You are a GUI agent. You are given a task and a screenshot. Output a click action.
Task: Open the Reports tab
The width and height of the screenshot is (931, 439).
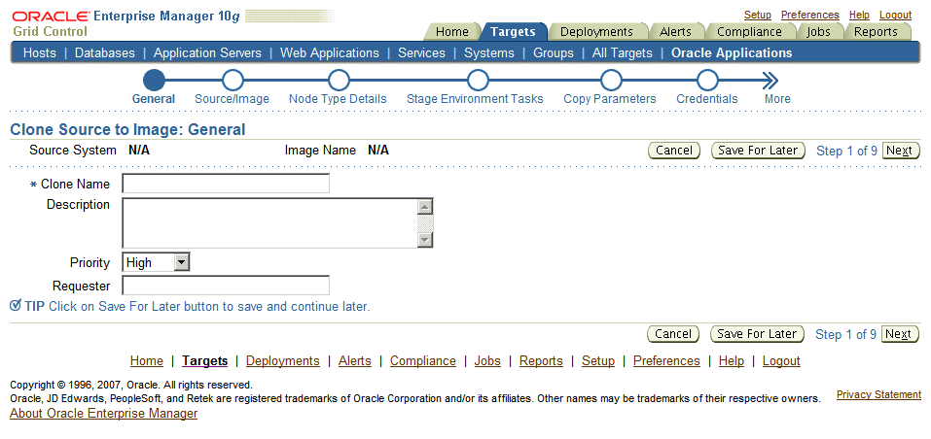pyautogui.click(x=876, y=32)
